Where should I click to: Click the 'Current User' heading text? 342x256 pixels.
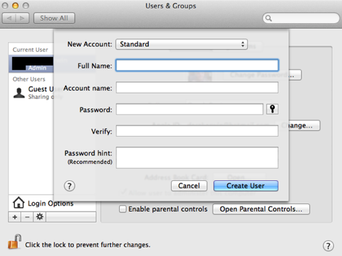pyautogui.click(x=30, y=50)
